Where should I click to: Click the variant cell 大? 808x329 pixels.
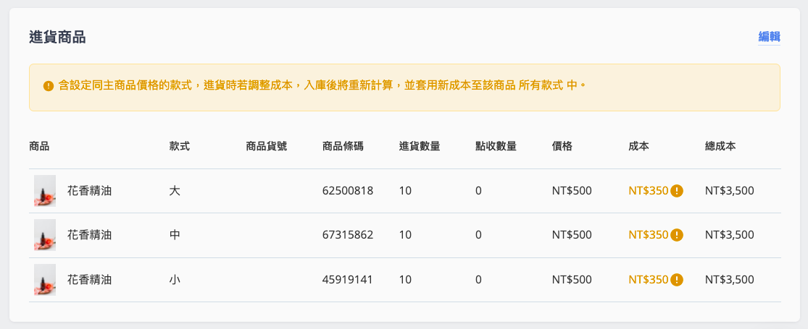click(175, 191)
